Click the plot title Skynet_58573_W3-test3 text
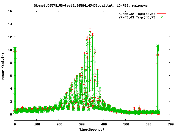The width and height of the screenshot is (176, 132). (92, 5)
